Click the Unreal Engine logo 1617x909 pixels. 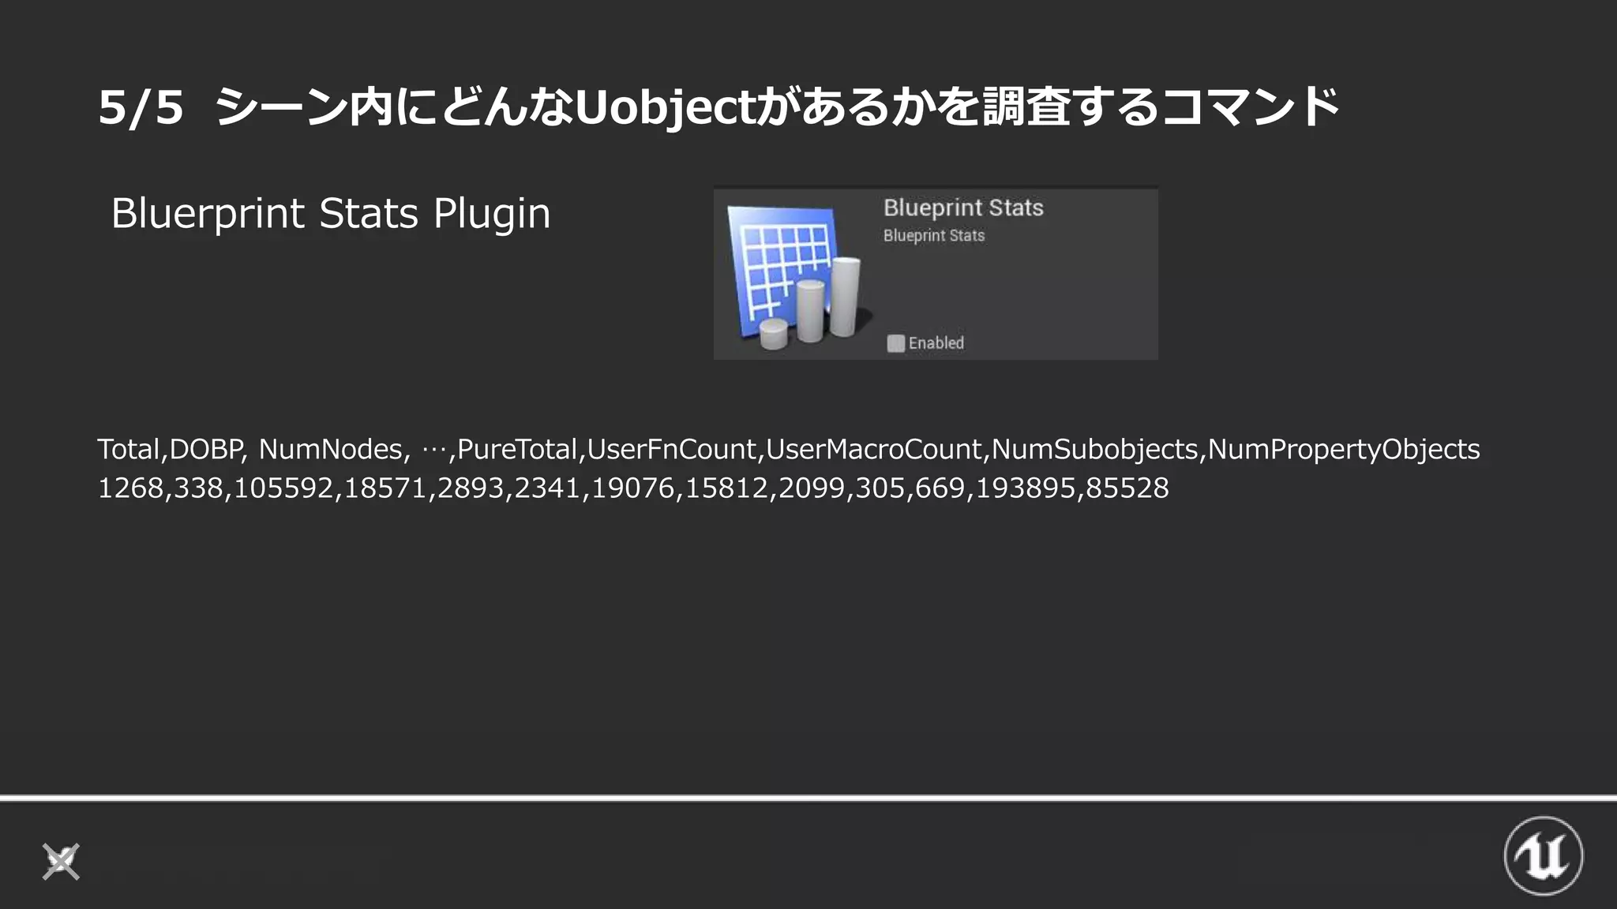pos(1543,856)
